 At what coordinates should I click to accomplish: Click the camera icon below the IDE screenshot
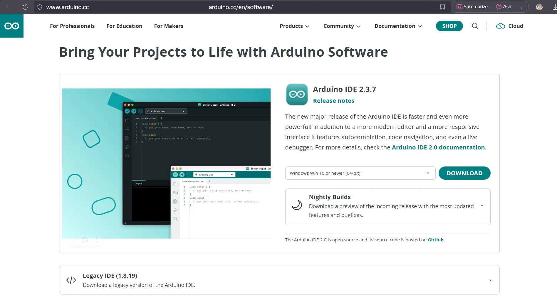point(85,240)
